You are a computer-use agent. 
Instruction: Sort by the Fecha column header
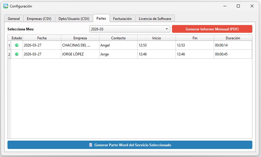click(x=42, y=38)
